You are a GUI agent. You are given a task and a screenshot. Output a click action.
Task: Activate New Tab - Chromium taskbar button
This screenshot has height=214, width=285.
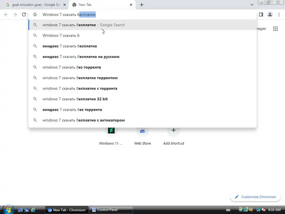coord(67,210)
